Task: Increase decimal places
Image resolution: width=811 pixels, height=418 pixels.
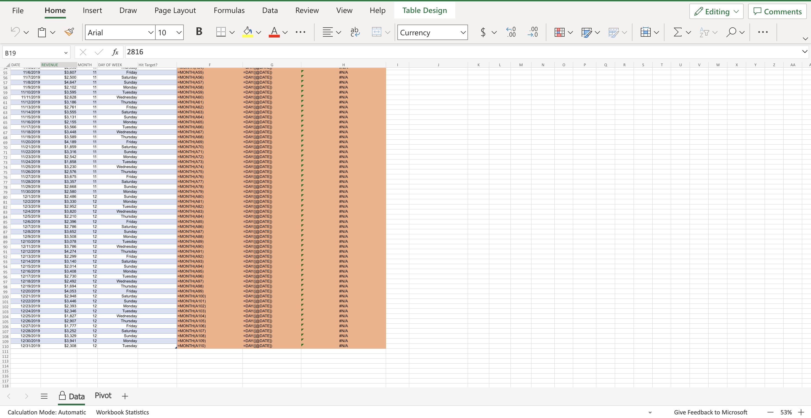Action: point(511,32)
